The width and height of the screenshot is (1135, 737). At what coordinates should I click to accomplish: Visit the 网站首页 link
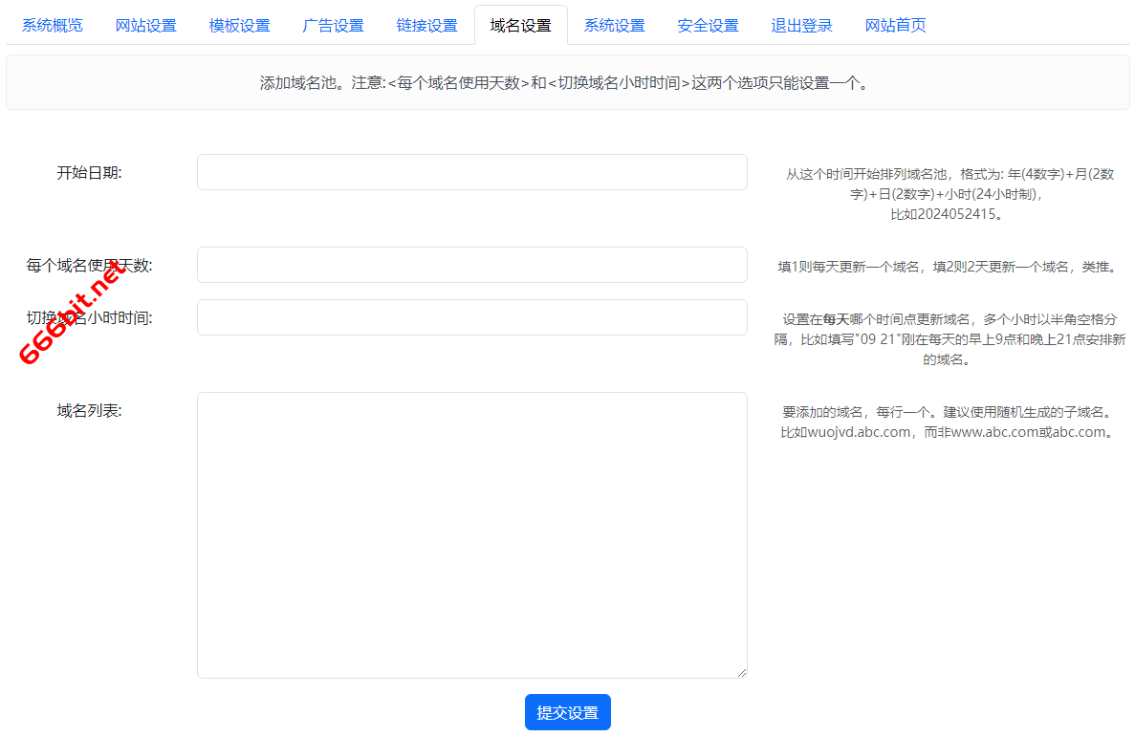895,26
